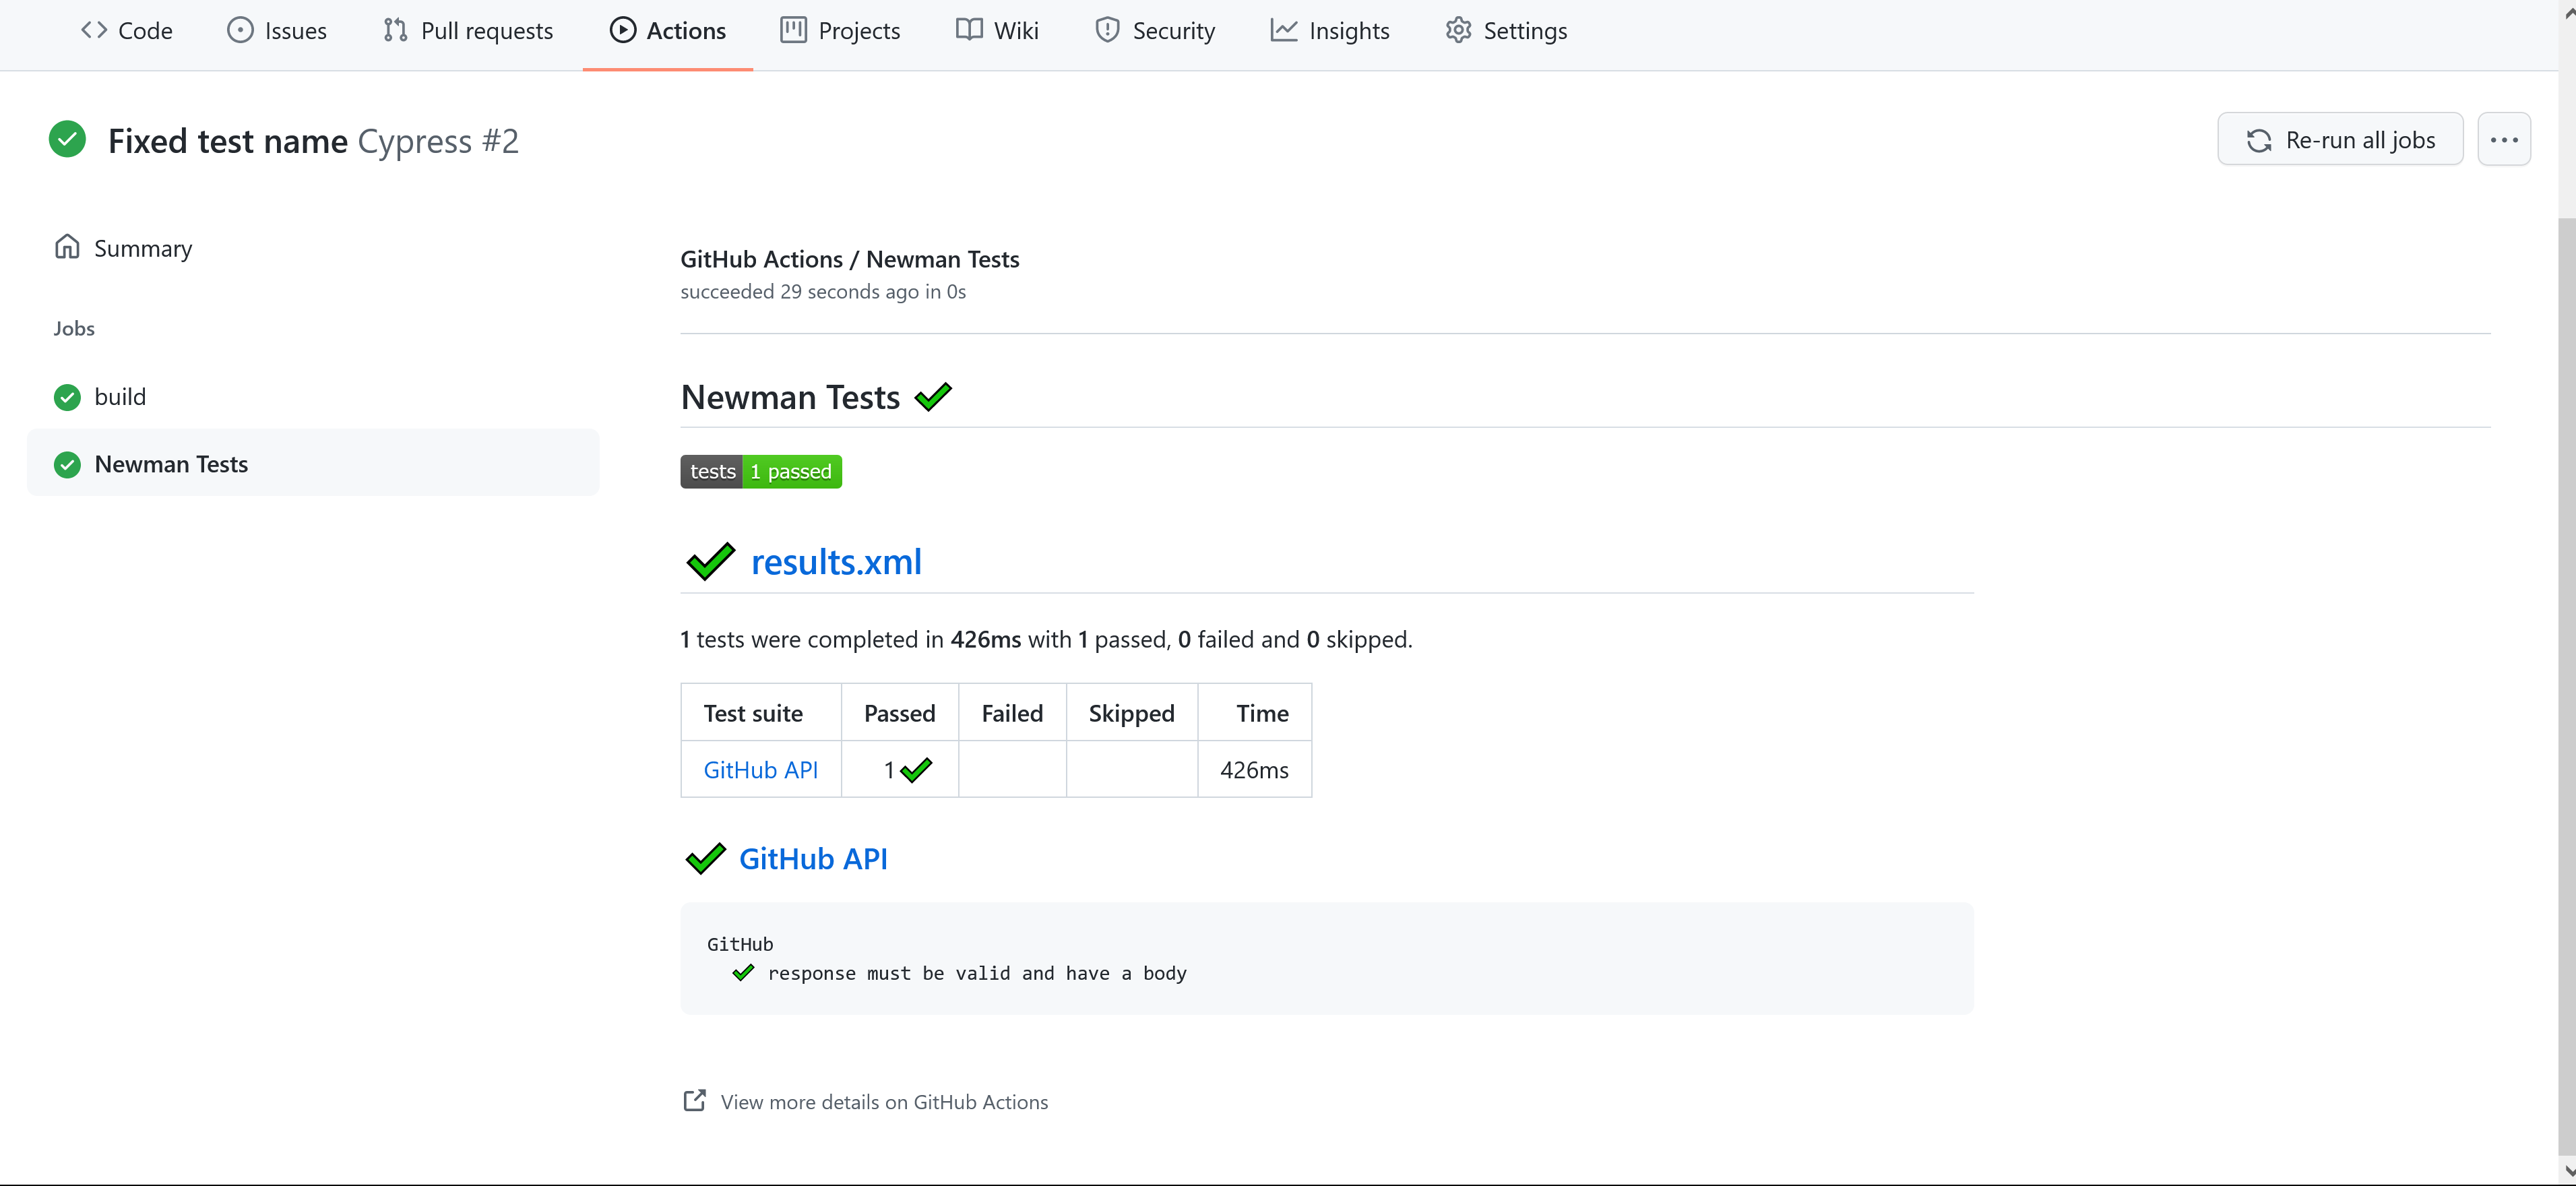Open View more details on GitHub Actions
The width and height of the screenshot is (2576, 1186).
point(884,1102)
